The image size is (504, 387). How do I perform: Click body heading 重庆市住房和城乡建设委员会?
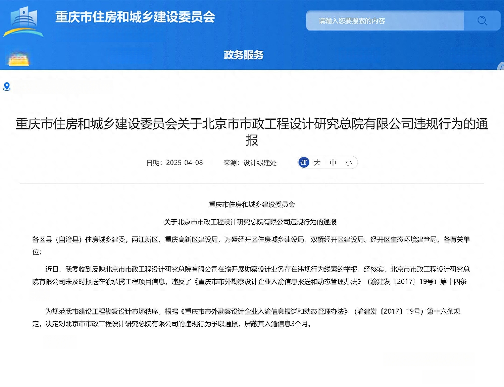click(x=252, y=204)
